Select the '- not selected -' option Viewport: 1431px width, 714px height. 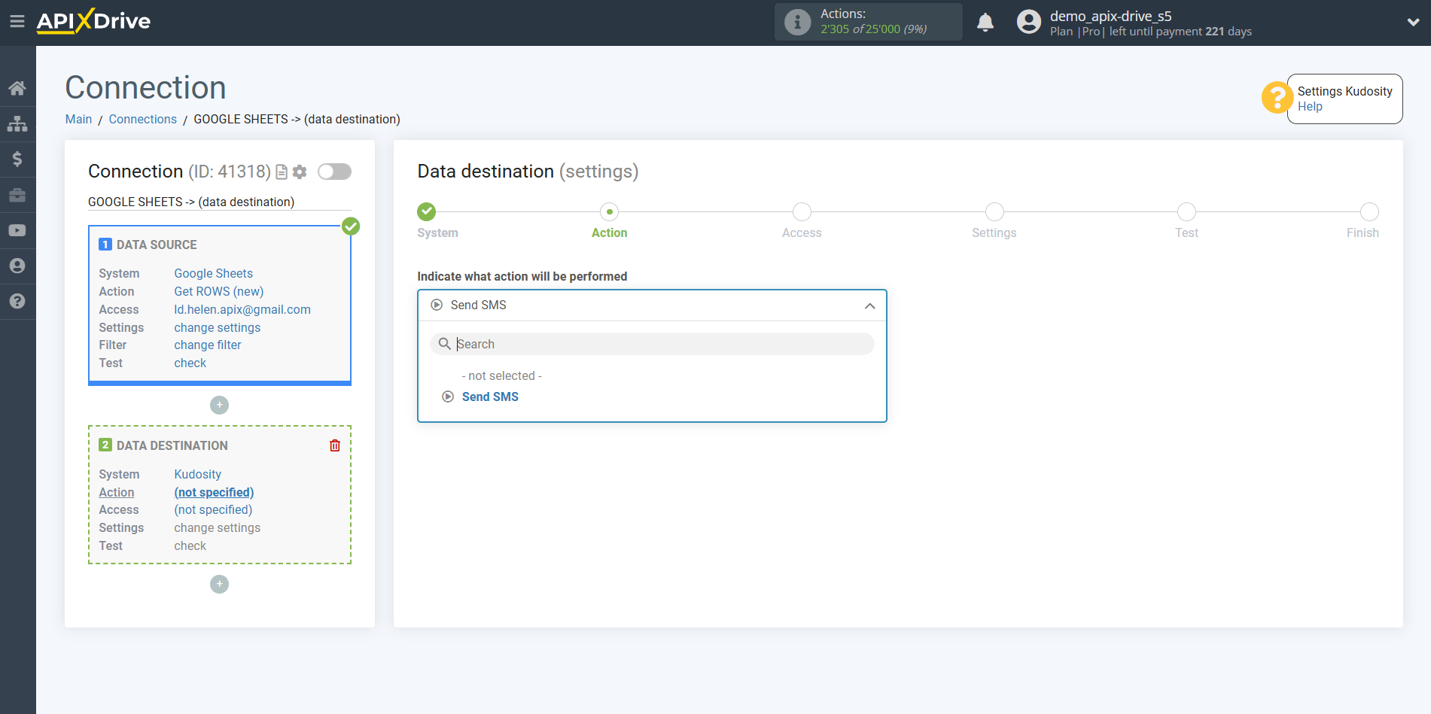(501, 375)
